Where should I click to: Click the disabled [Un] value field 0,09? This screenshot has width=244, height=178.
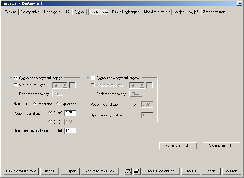pos(70,122)
